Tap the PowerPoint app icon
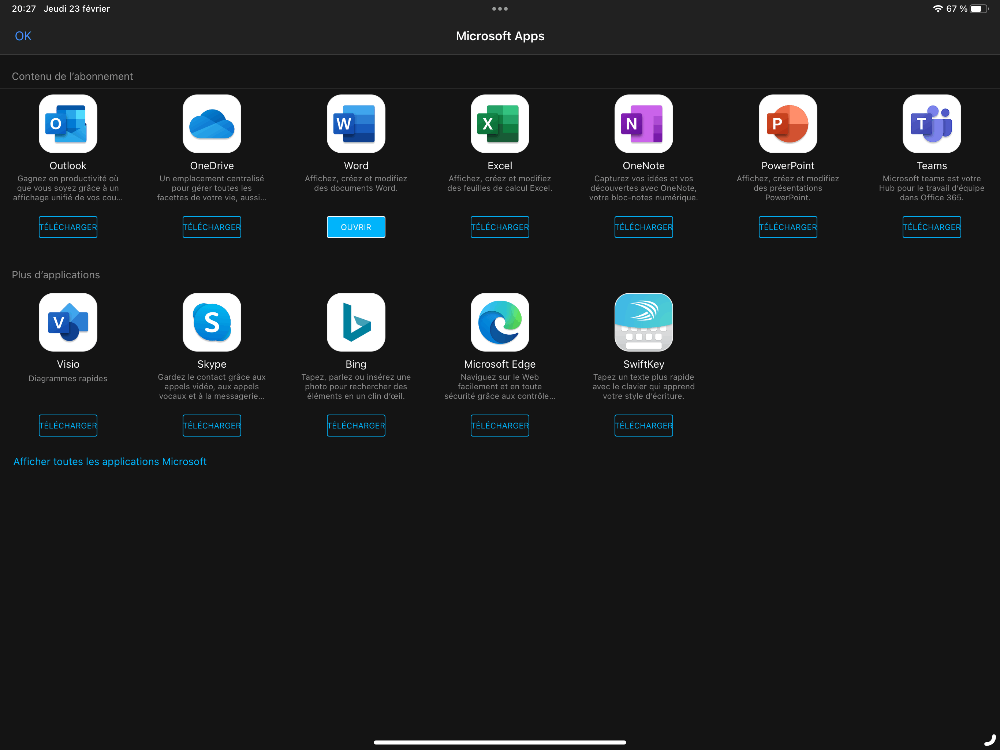The width and height of the screenshot is (1000, 750). coord(788,123)
